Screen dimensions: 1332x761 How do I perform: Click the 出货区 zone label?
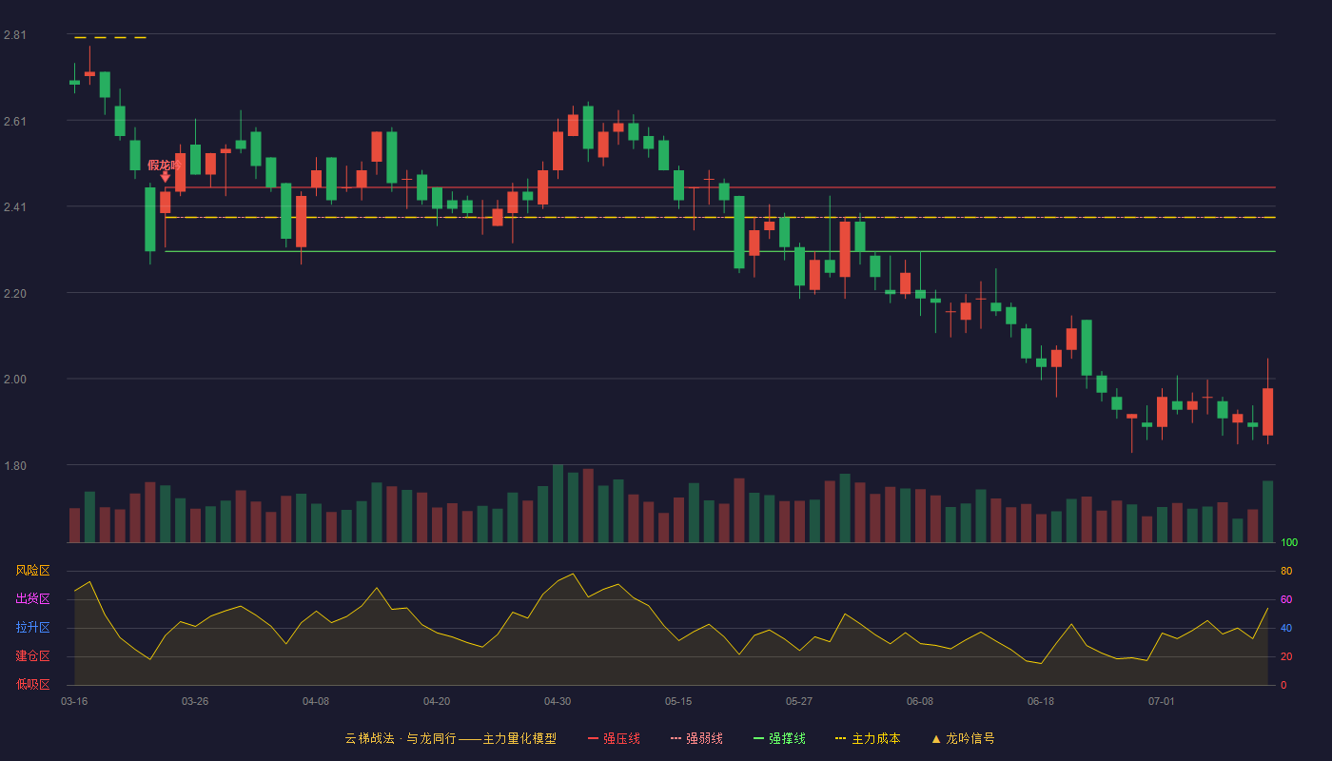tap(32, 599)
